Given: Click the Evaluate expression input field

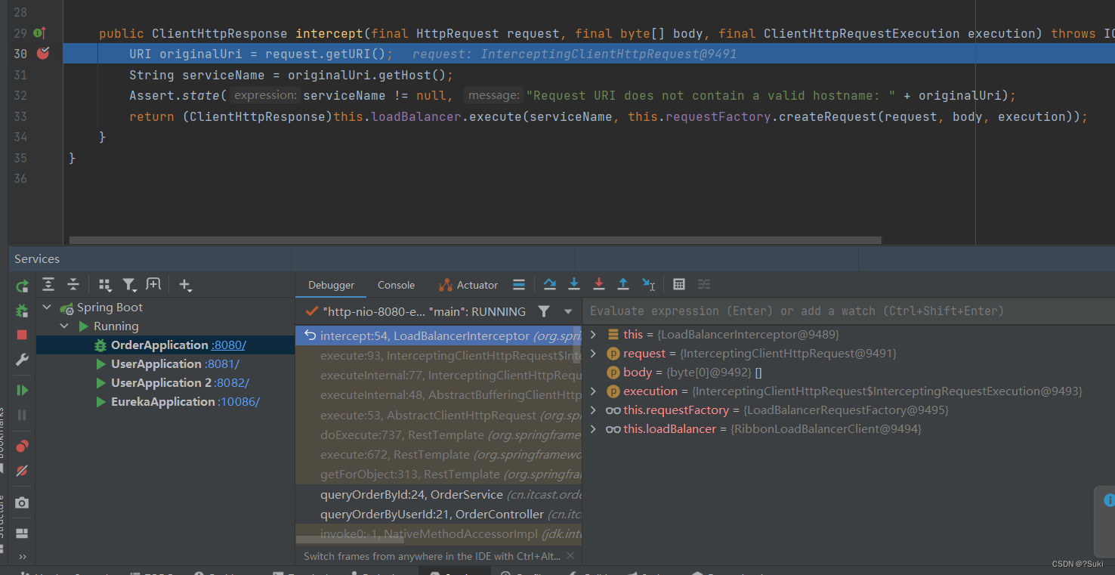Looking at the screenshot, I should click(848, 311).
